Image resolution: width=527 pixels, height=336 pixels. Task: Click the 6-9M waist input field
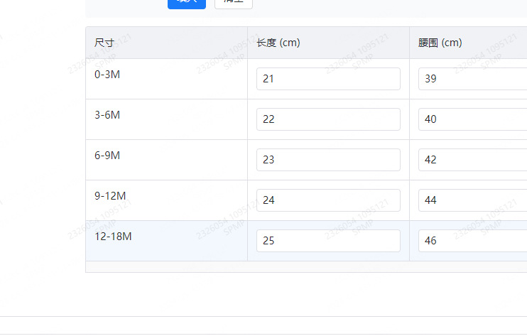(472, 160)
